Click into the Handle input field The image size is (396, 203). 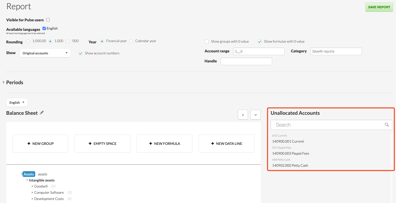pos(246,61)
